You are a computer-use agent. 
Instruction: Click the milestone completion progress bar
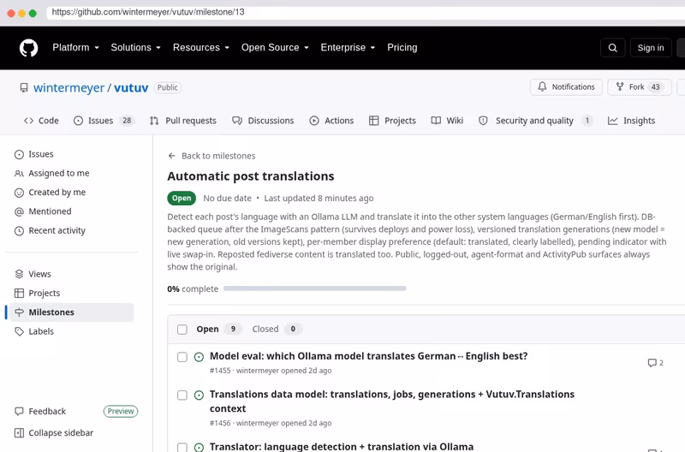pos(314,288)
